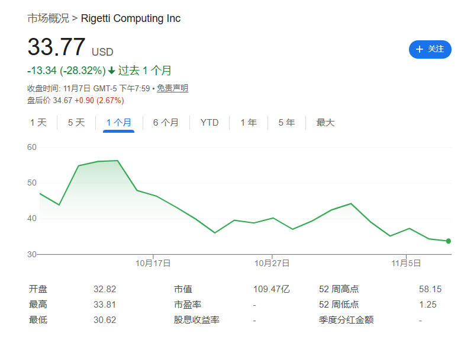Image resolution: width=464 pixels, height=339 pixels.
Task: Open the 市场概况 breadcrumb link
Action: coord(48,18)
